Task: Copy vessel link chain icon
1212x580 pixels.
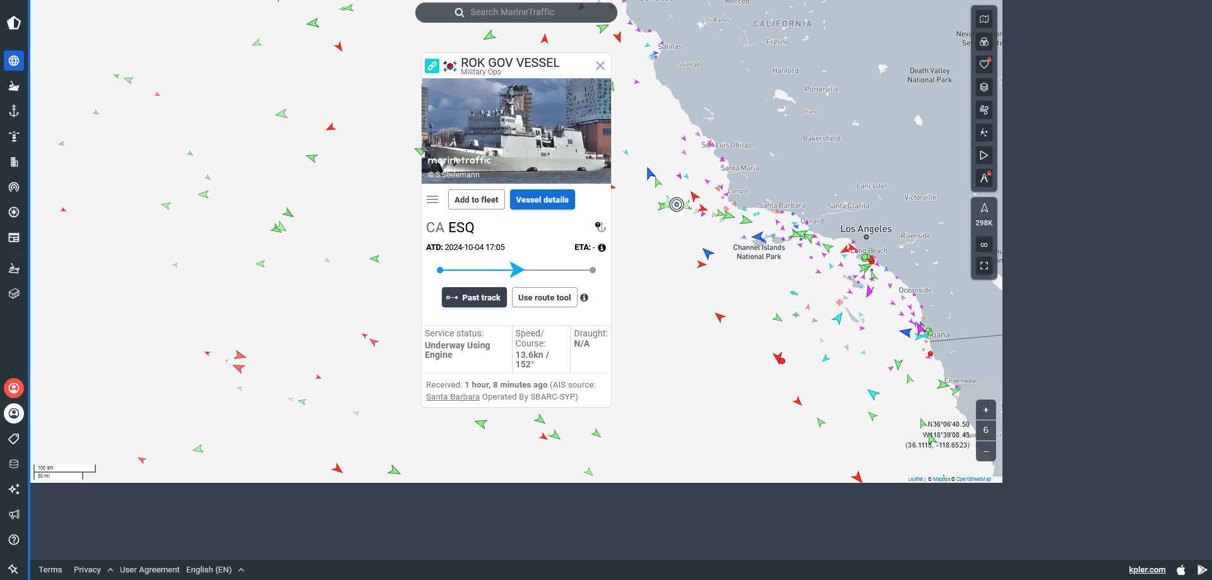Action: coord(432,66)
